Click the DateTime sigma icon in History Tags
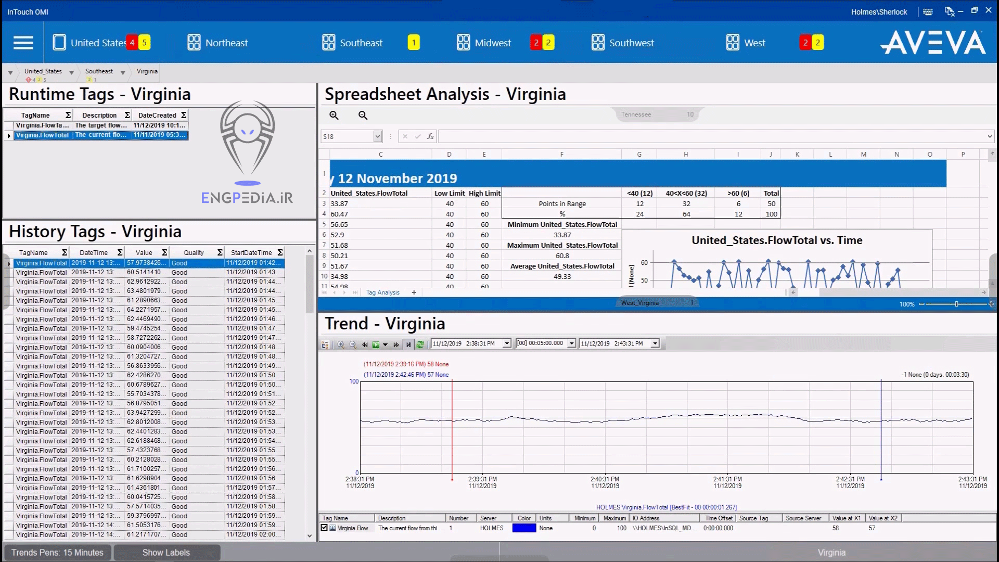Viewport: 999px width, 562px height. click(x=120, y=252)
